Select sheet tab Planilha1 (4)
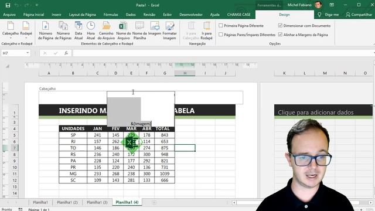 pyautogui.click(x=127, y=202)
